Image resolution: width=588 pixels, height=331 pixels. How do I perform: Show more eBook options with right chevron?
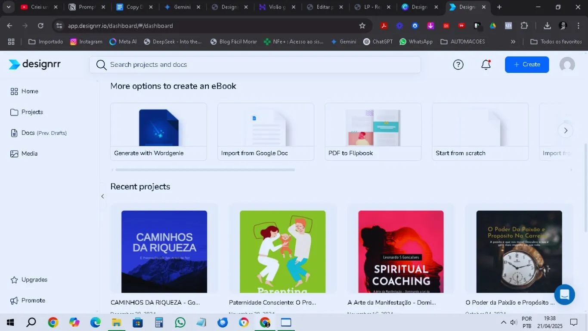click(566, 131)
